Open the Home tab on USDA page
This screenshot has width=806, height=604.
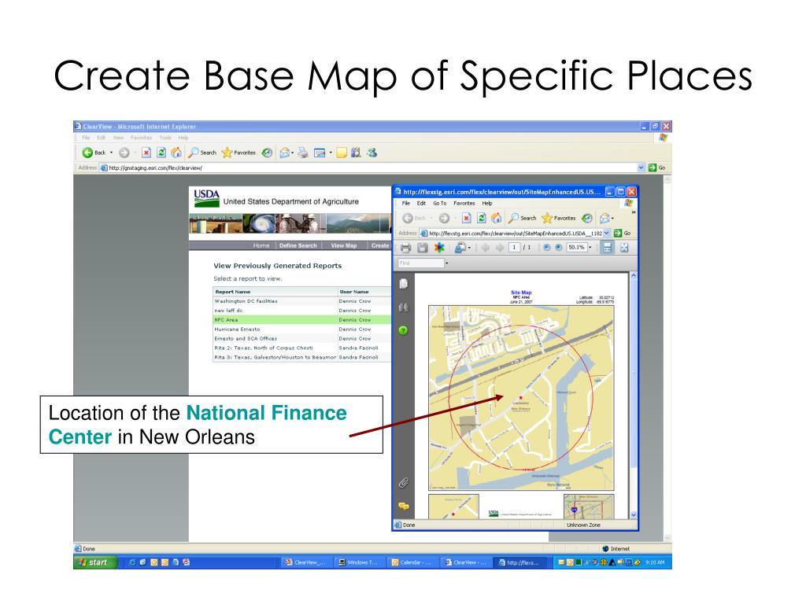coord(261,245)
